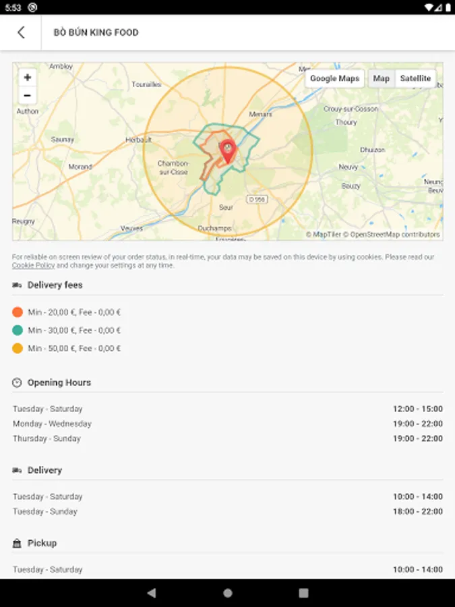Tap the Android back navigation button
The width and height of the screenshot is (455, 607).
pyautogui.click(x=152, y=593)
